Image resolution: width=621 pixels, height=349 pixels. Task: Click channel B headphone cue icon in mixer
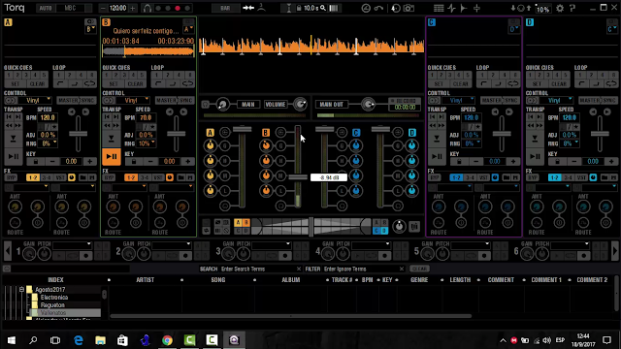click(x=280, y=206)
